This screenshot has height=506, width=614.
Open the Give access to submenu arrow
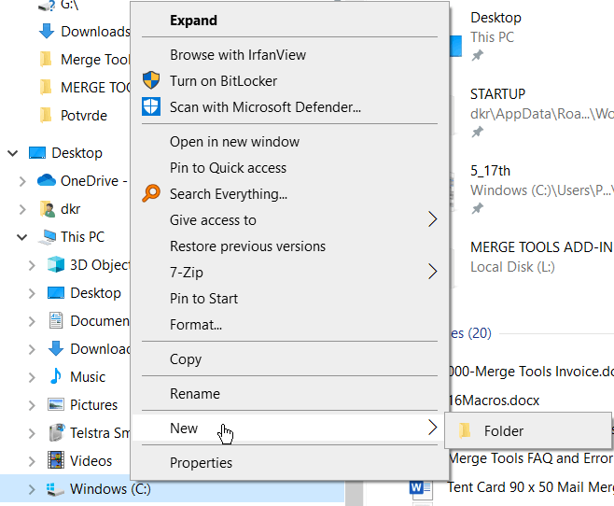pos(432,219)
